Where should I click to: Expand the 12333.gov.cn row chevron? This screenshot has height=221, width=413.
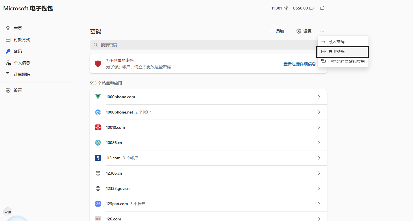pos(319,188)
